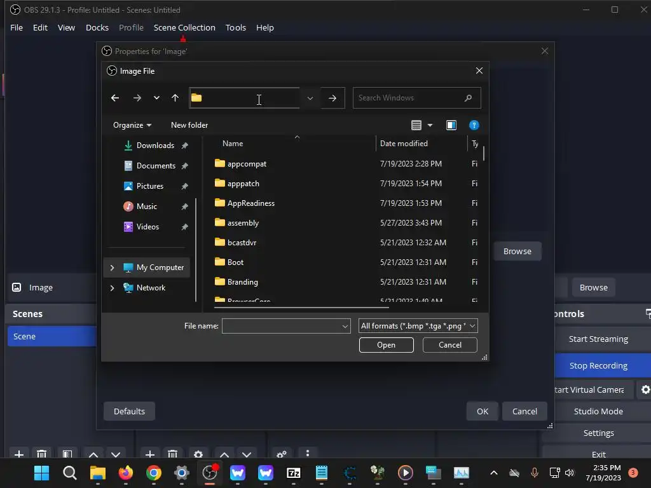Click the Open button
Screen dimensions: 651x488
click(x=386, y=345)
